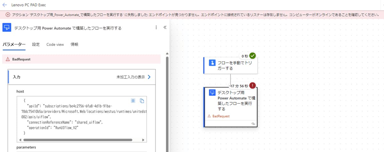Viewport: 384px width, 152px height.
Task: Click the desktop flow icon in the panel header
Action: [7, 28]
